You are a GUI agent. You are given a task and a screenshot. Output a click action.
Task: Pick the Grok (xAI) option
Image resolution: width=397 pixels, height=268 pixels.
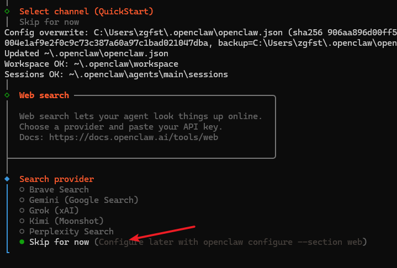[x=49, y=210]
